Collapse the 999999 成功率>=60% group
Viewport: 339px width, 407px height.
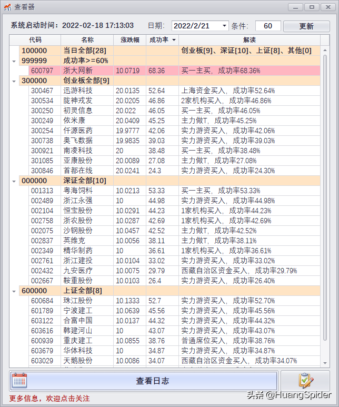click(14, 61)
